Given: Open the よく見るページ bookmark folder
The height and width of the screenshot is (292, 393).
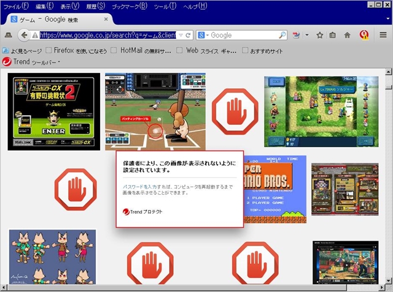Looking at the screenshot, I should tap(22, 51).
